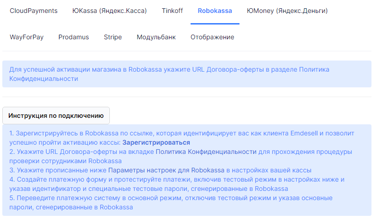Click instruction step 4 about тестовый режим
The height and width of the screenshot is (220, 377).
tap(177, 184)
